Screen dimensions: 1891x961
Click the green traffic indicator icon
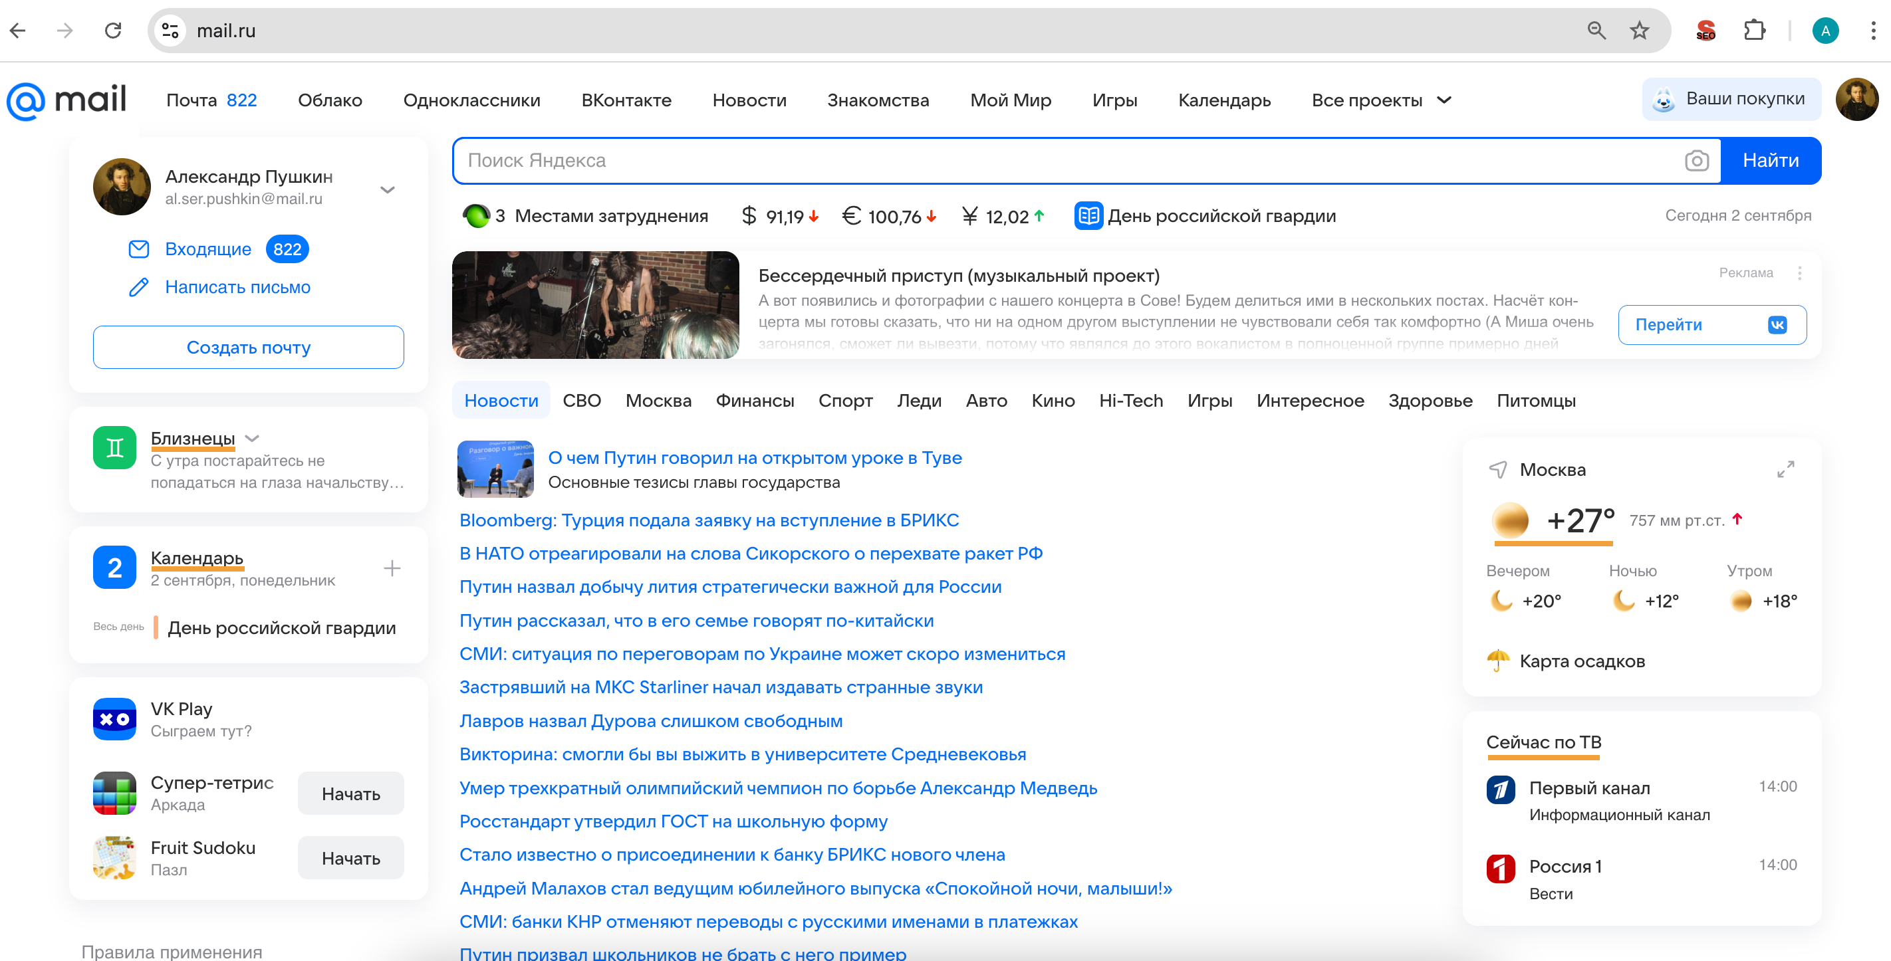coord(477,216)
